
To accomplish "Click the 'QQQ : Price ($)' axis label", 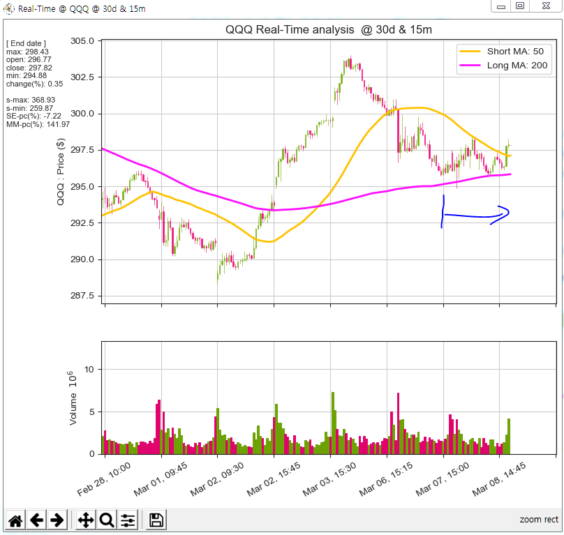I will pos(61,172).
